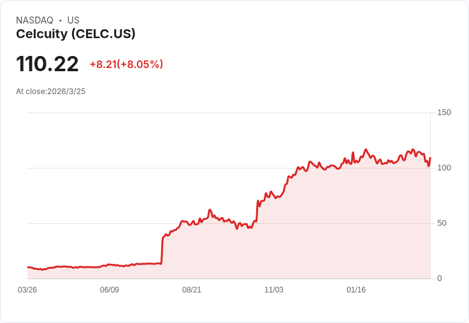The image size is (469, 323).
Task: Click the +8.21(+8.05%) price change text
Action: [126, 64]
